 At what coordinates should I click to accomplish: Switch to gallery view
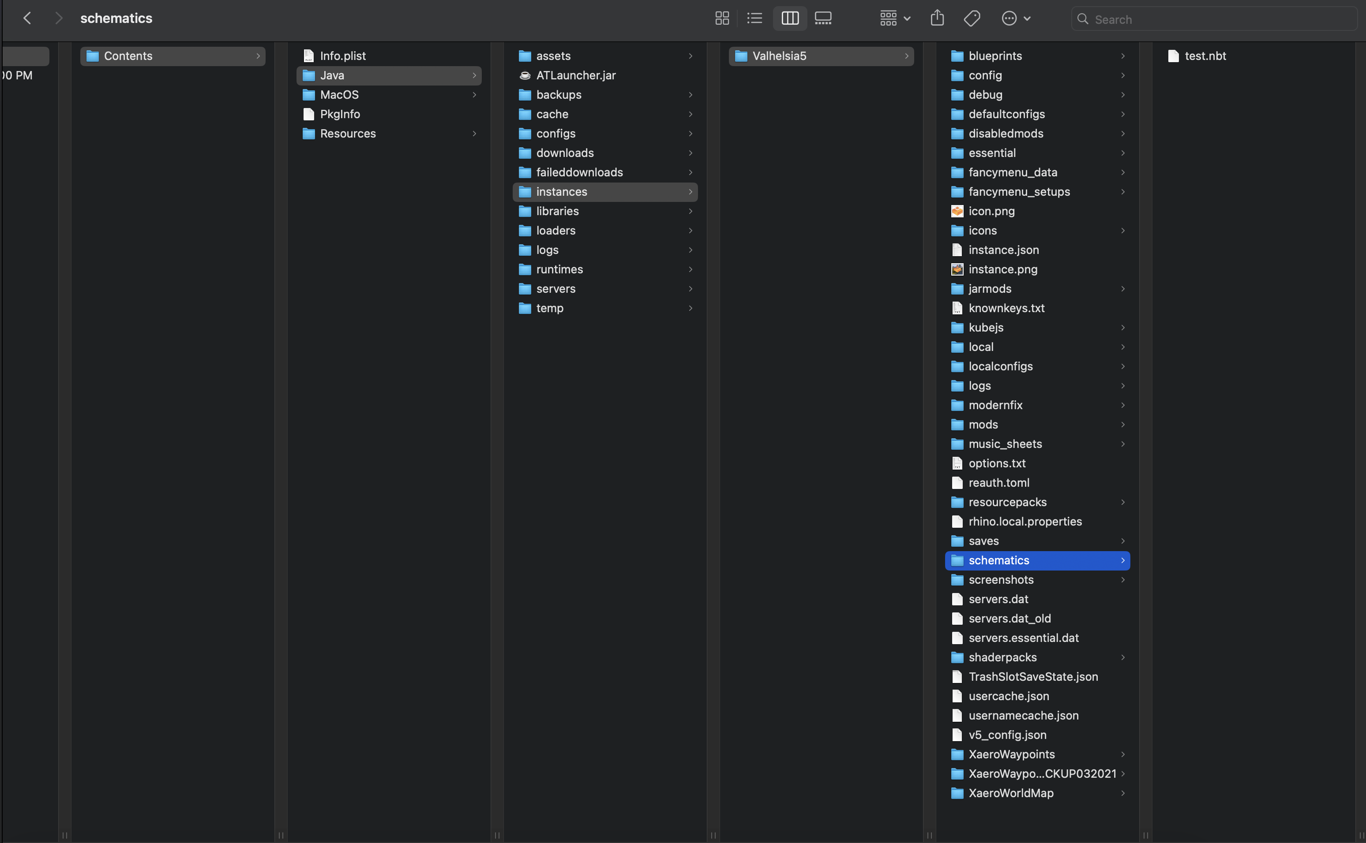(x=823, y=18)
